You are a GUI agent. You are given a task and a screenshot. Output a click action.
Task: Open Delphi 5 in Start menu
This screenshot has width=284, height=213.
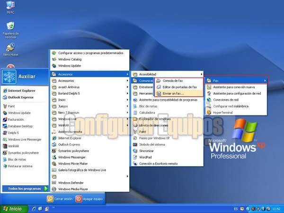[x=11, y=133]
